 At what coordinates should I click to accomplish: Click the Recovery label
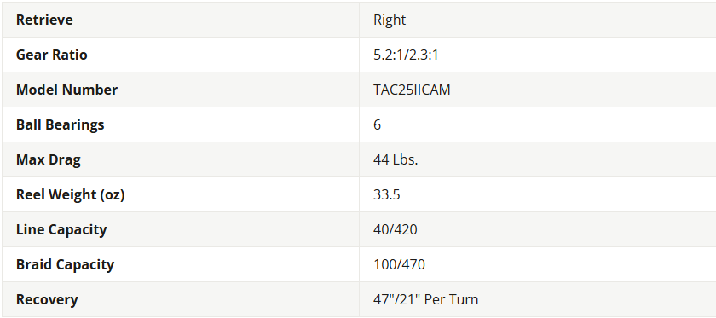[47, 300]
